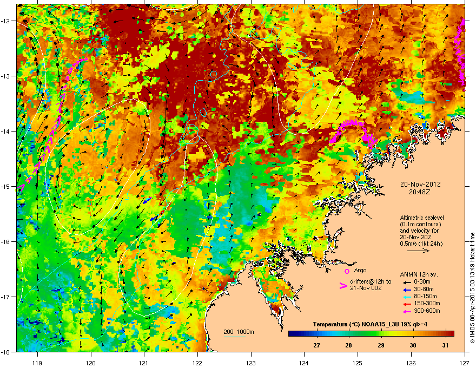Click the dark red end of temperature colorbar
The height and width of the screenshot is (368, 476).
click(x=451, y=334)
